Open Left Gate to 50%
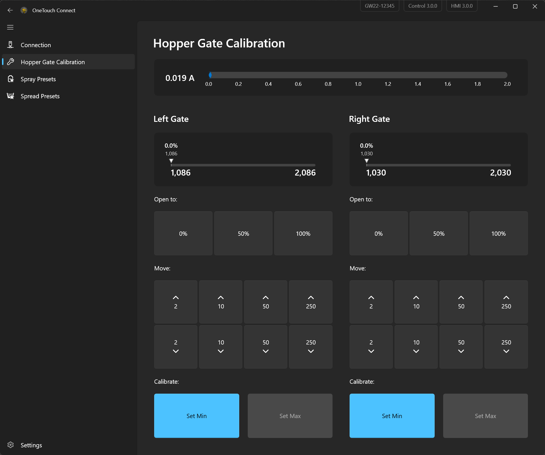 [243, 233]
